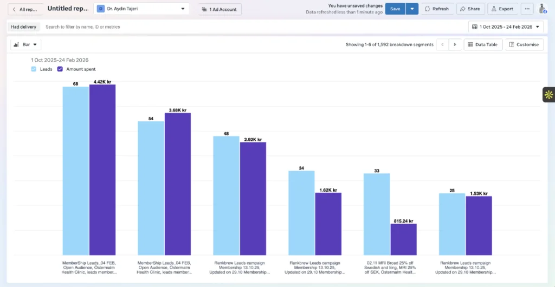Screen dimensions: 555x287
Task: Click the Had delivery filter chip
Action: tap(23, 27)
